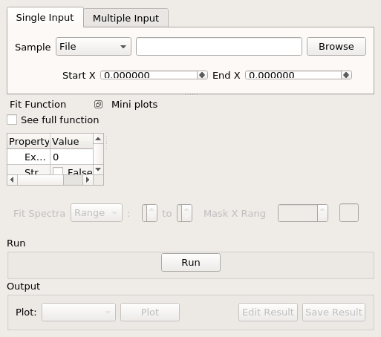This screenshot has height=337, width=381.
Task: Click the Mask X Range spinbox
Action: click(303, 213)
